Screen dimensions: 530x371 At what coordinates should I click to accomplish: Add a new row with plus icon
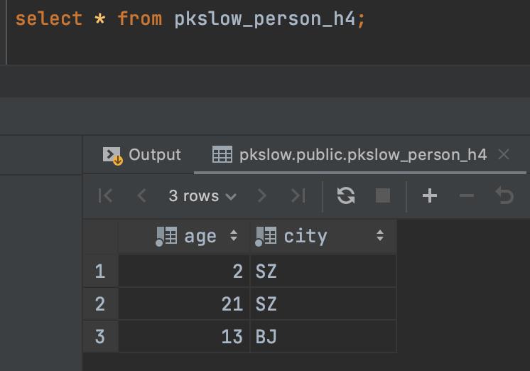coord(429,196)
